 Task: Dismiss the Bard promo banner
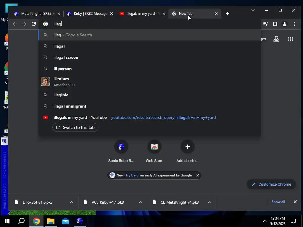tap(197, 175)
